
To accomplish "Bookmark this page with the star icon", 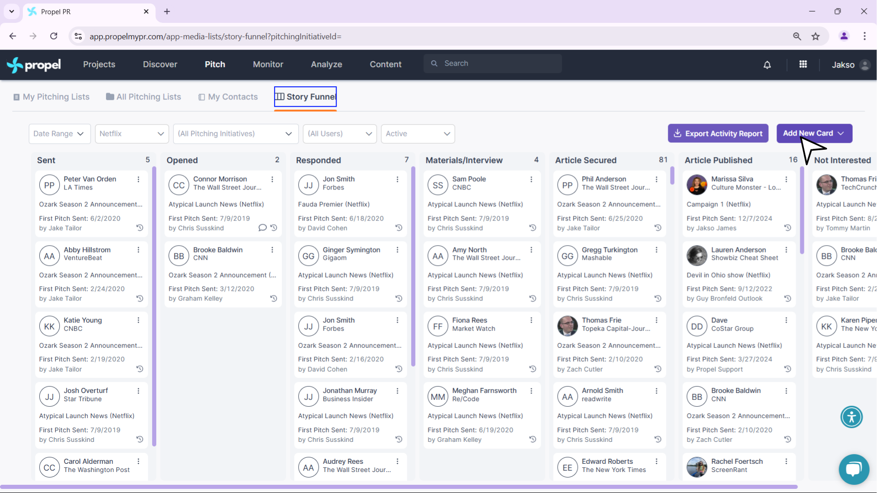I will coord(816,37).
